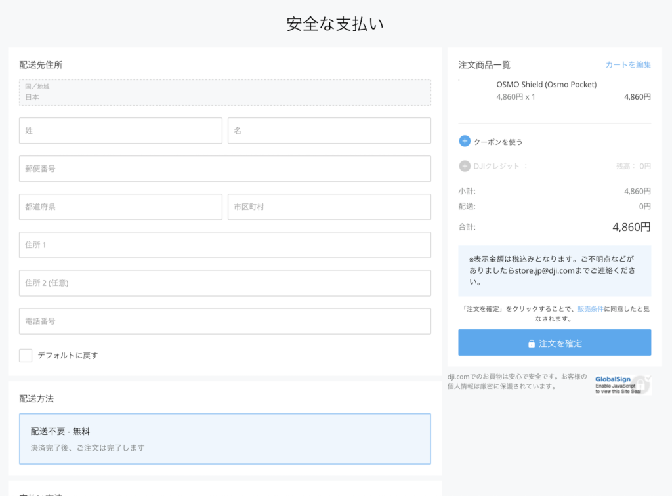
Task: Click the lock icon on the order button
Action: pos(532,344)
